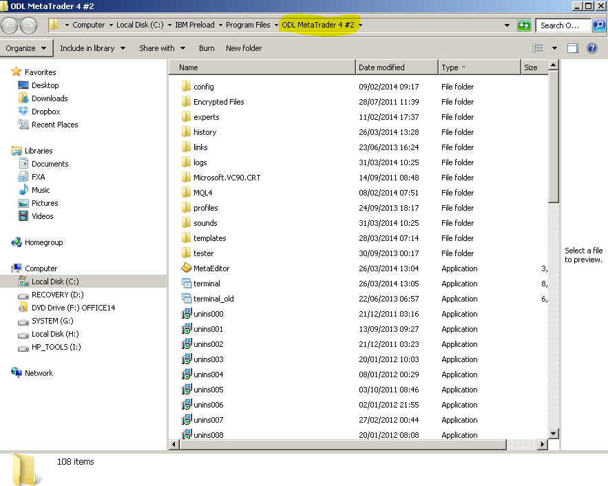Open the experts folder

tap(206, 117)
